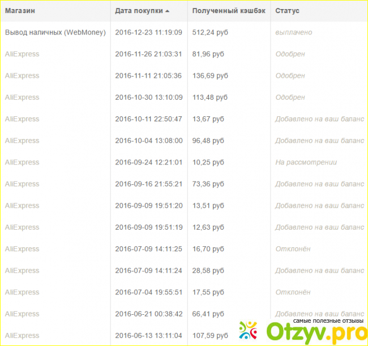The image size is (368, 346).
Task: Open AliExpress link dated 2016-09-16
Action: pyautogui.click(x=22, y=184)
